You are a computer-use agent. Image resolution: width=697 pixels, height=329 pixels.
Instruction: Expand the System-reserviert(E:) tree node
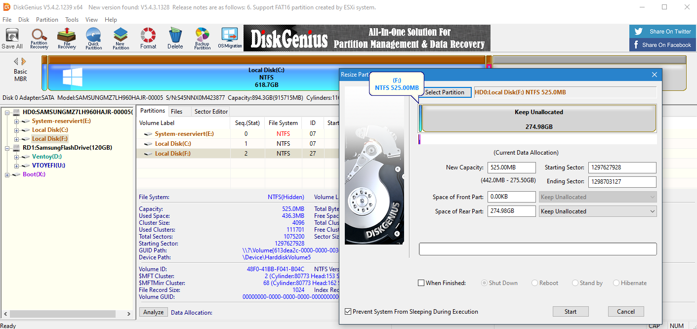(16, 121)
